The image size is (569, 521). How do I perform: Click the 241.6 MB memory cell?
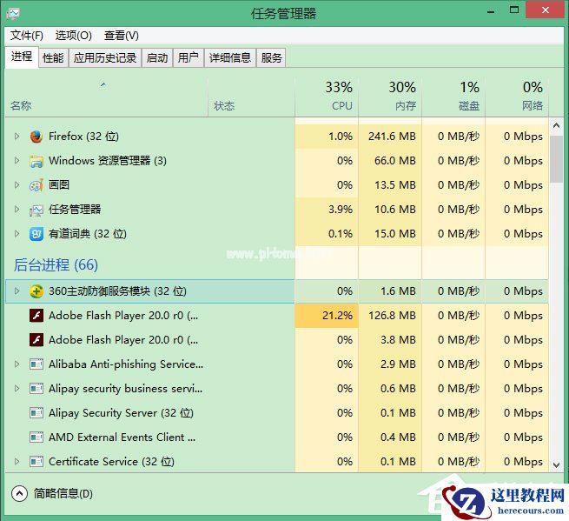coord(390,137)
